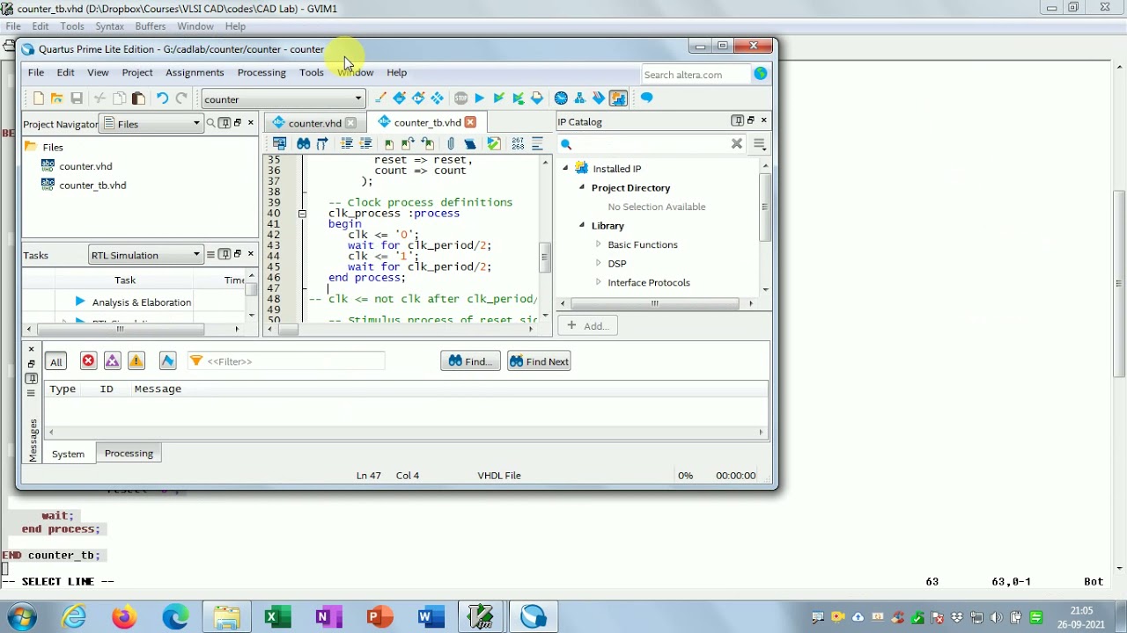Click the globe icon next to altera search
Image resolution: width=1127 pixels, height=633 pixels.
pos(761,75)
